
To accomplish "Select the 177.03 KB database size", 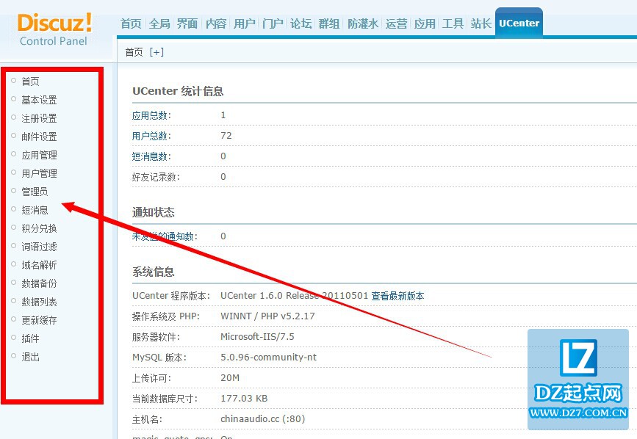I will click(x=244, y=399).
